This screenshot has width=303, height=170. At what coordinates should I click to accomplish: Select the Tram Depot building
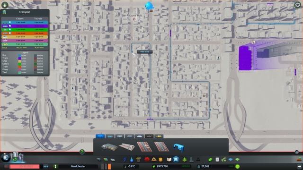(x=109, y=147)
